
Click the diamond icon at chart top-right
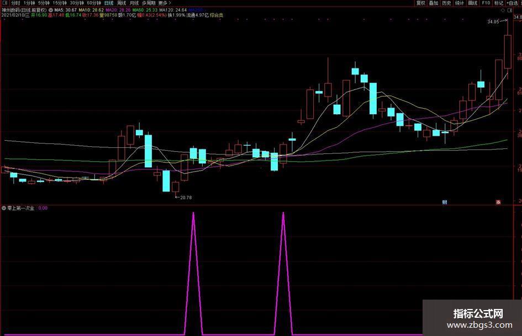click(503, 10)
